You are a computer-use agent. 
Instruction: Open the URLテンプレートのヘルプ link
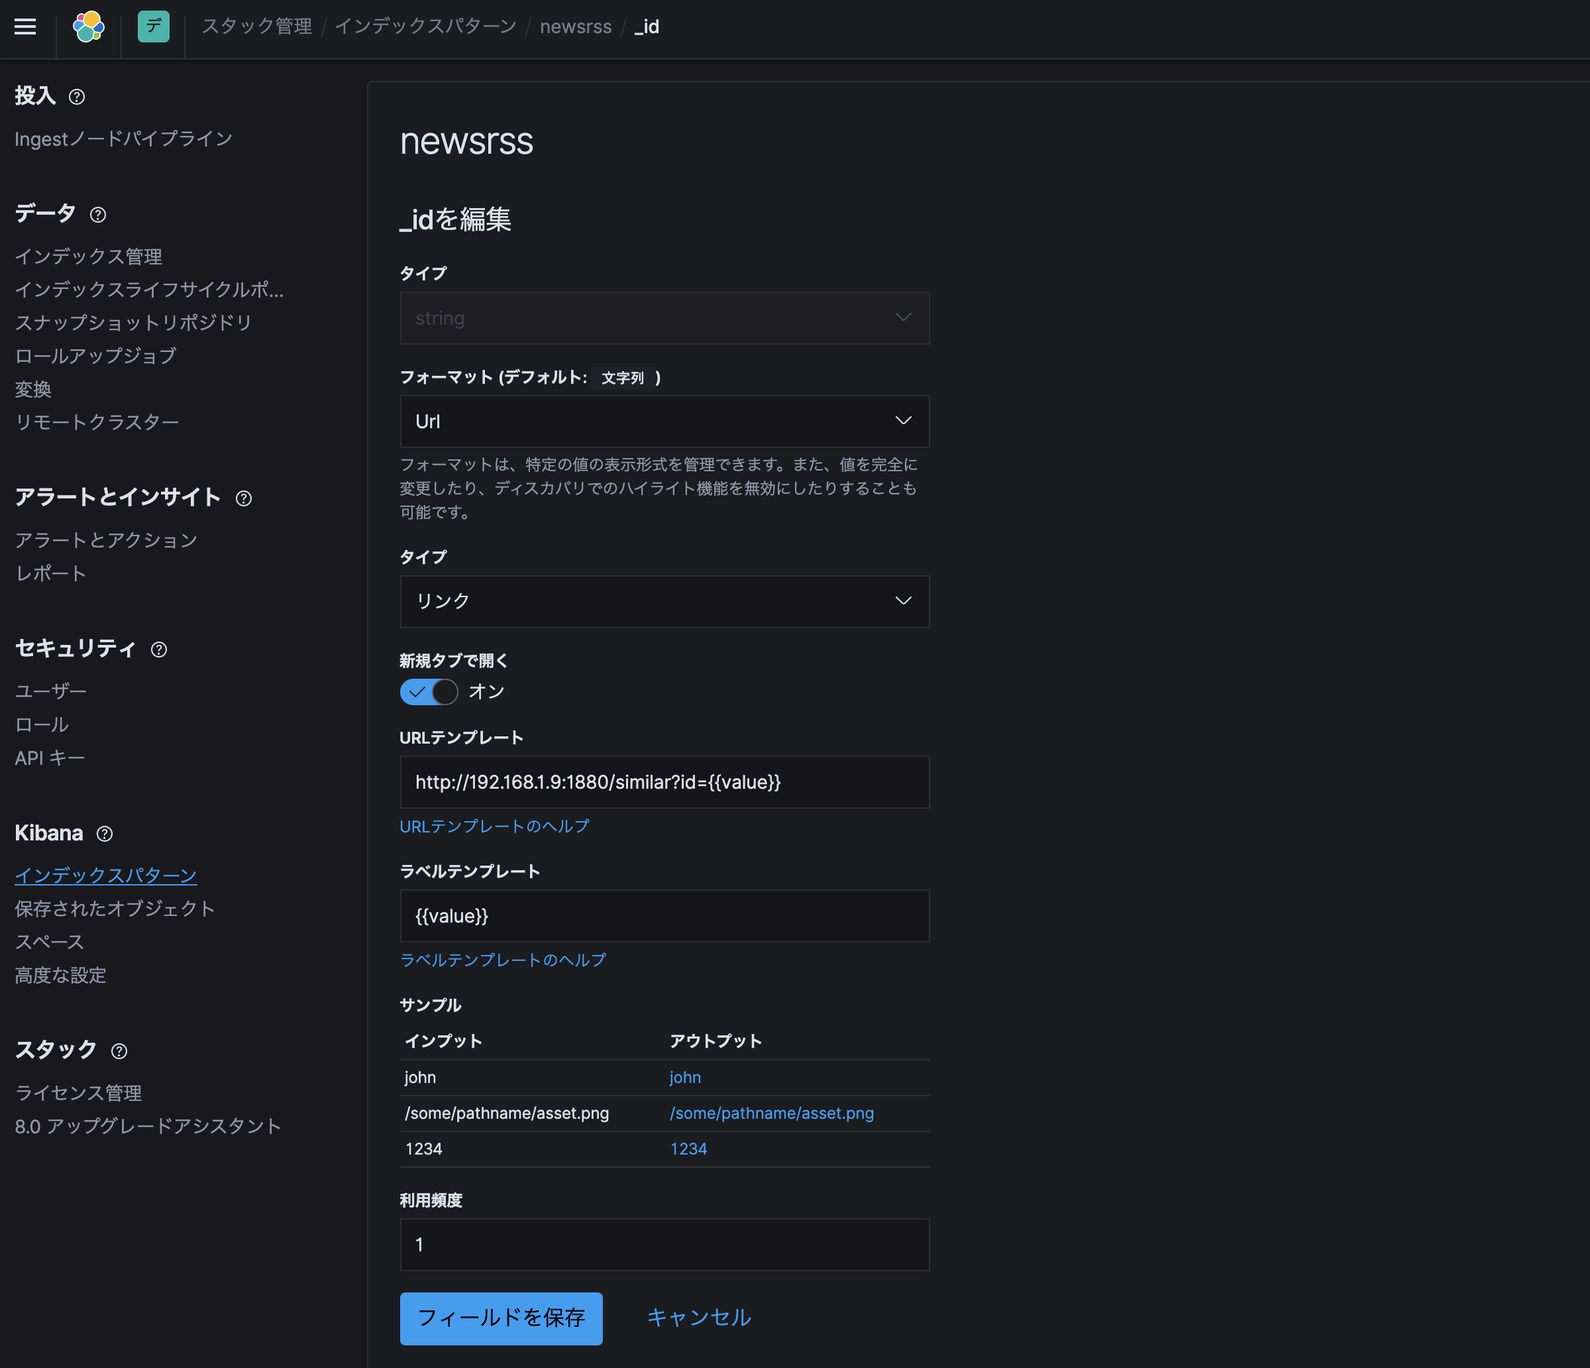(x=494, y=826)
